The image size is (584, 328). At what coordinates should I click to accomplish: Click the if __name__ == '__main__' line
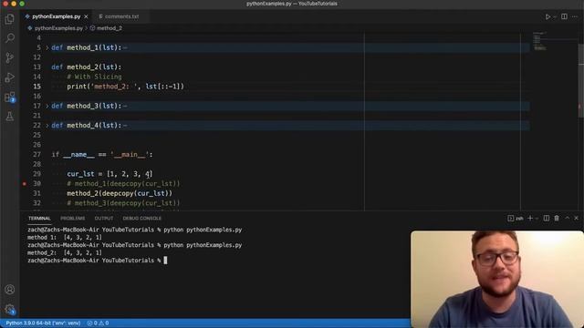(x=102, y=155)
